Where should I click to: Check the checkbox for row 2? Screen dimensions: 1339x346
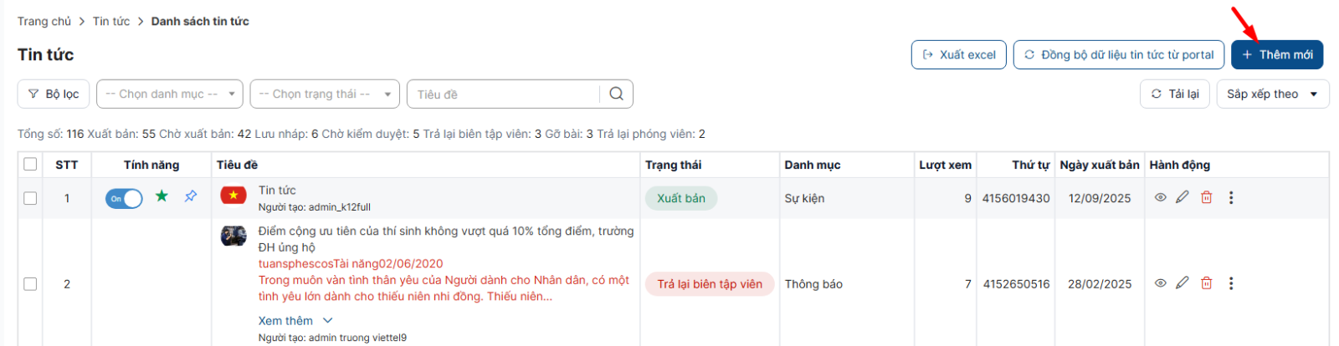pyautogui.click(x=30, y=284)
